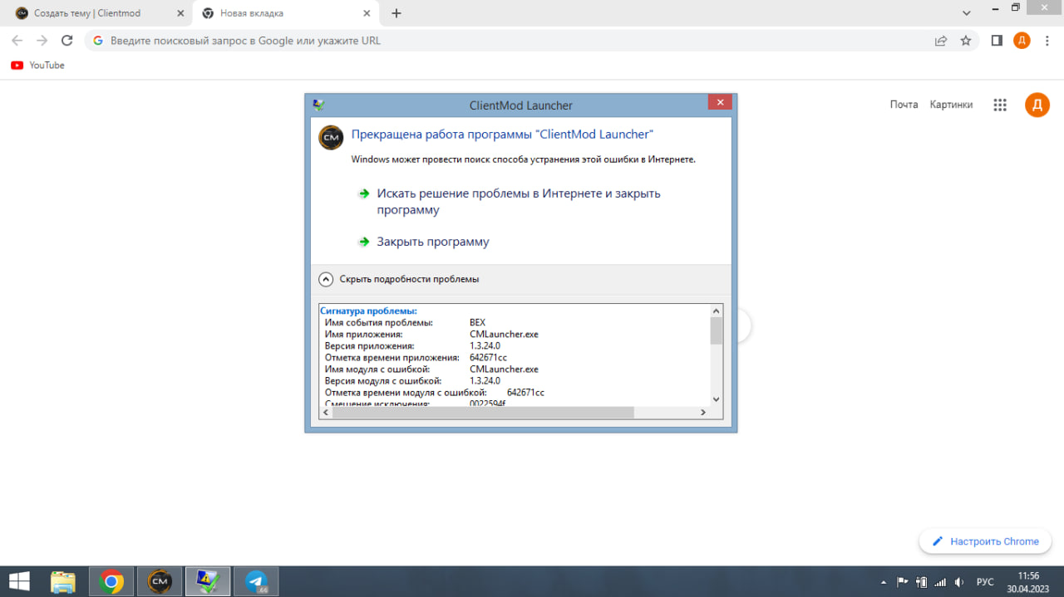Open the Google apps grid

click(x=1000, y=105)
